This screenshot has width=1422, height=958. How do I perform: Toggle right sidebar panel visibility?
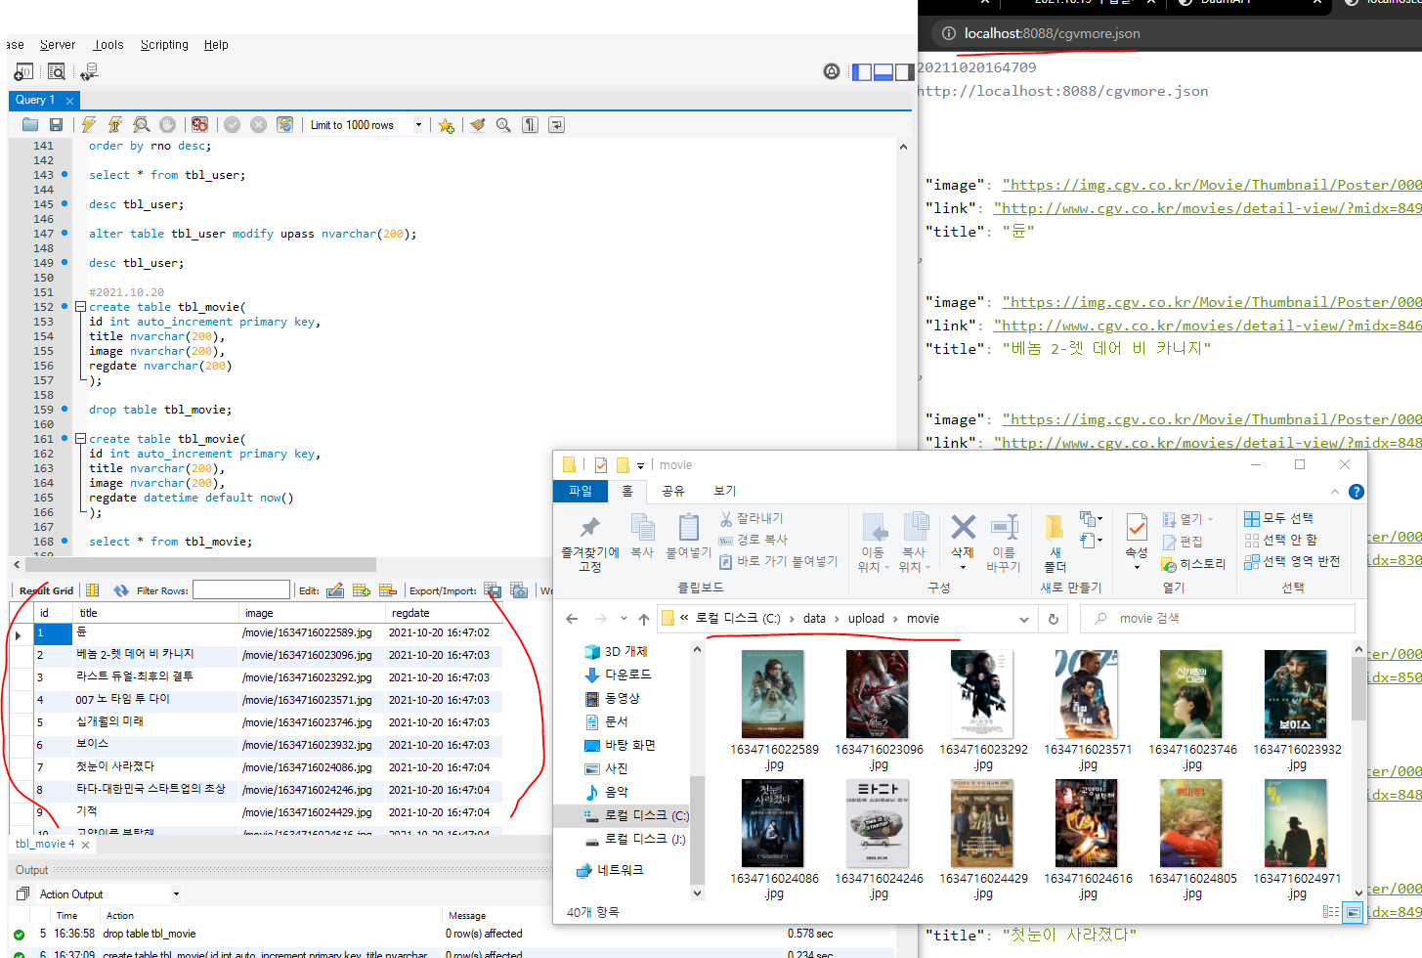[x=905, y=71]
